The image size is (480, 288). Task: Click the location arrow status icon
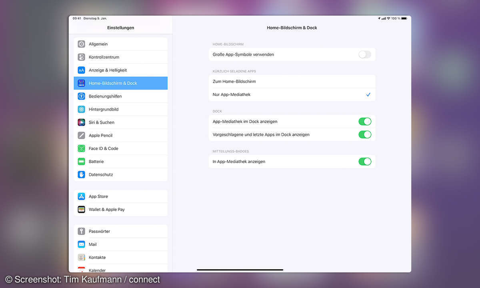[x=379, y=18]
